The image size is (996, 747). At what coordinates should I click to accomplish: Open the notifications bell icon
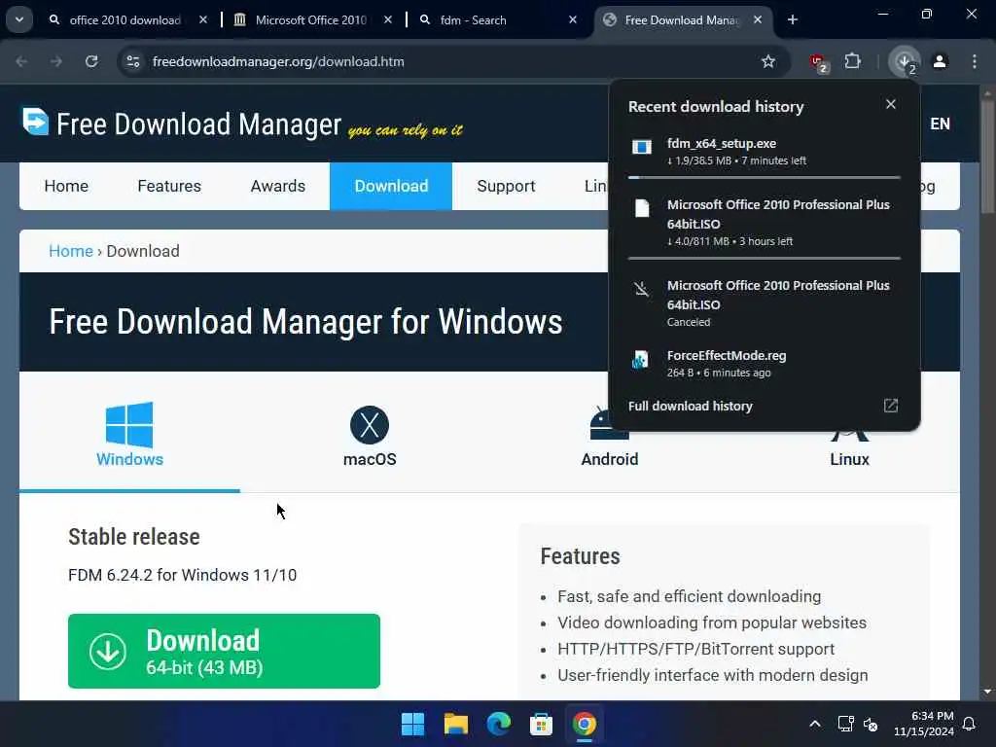pyautogui.click(x=970, y=724)
